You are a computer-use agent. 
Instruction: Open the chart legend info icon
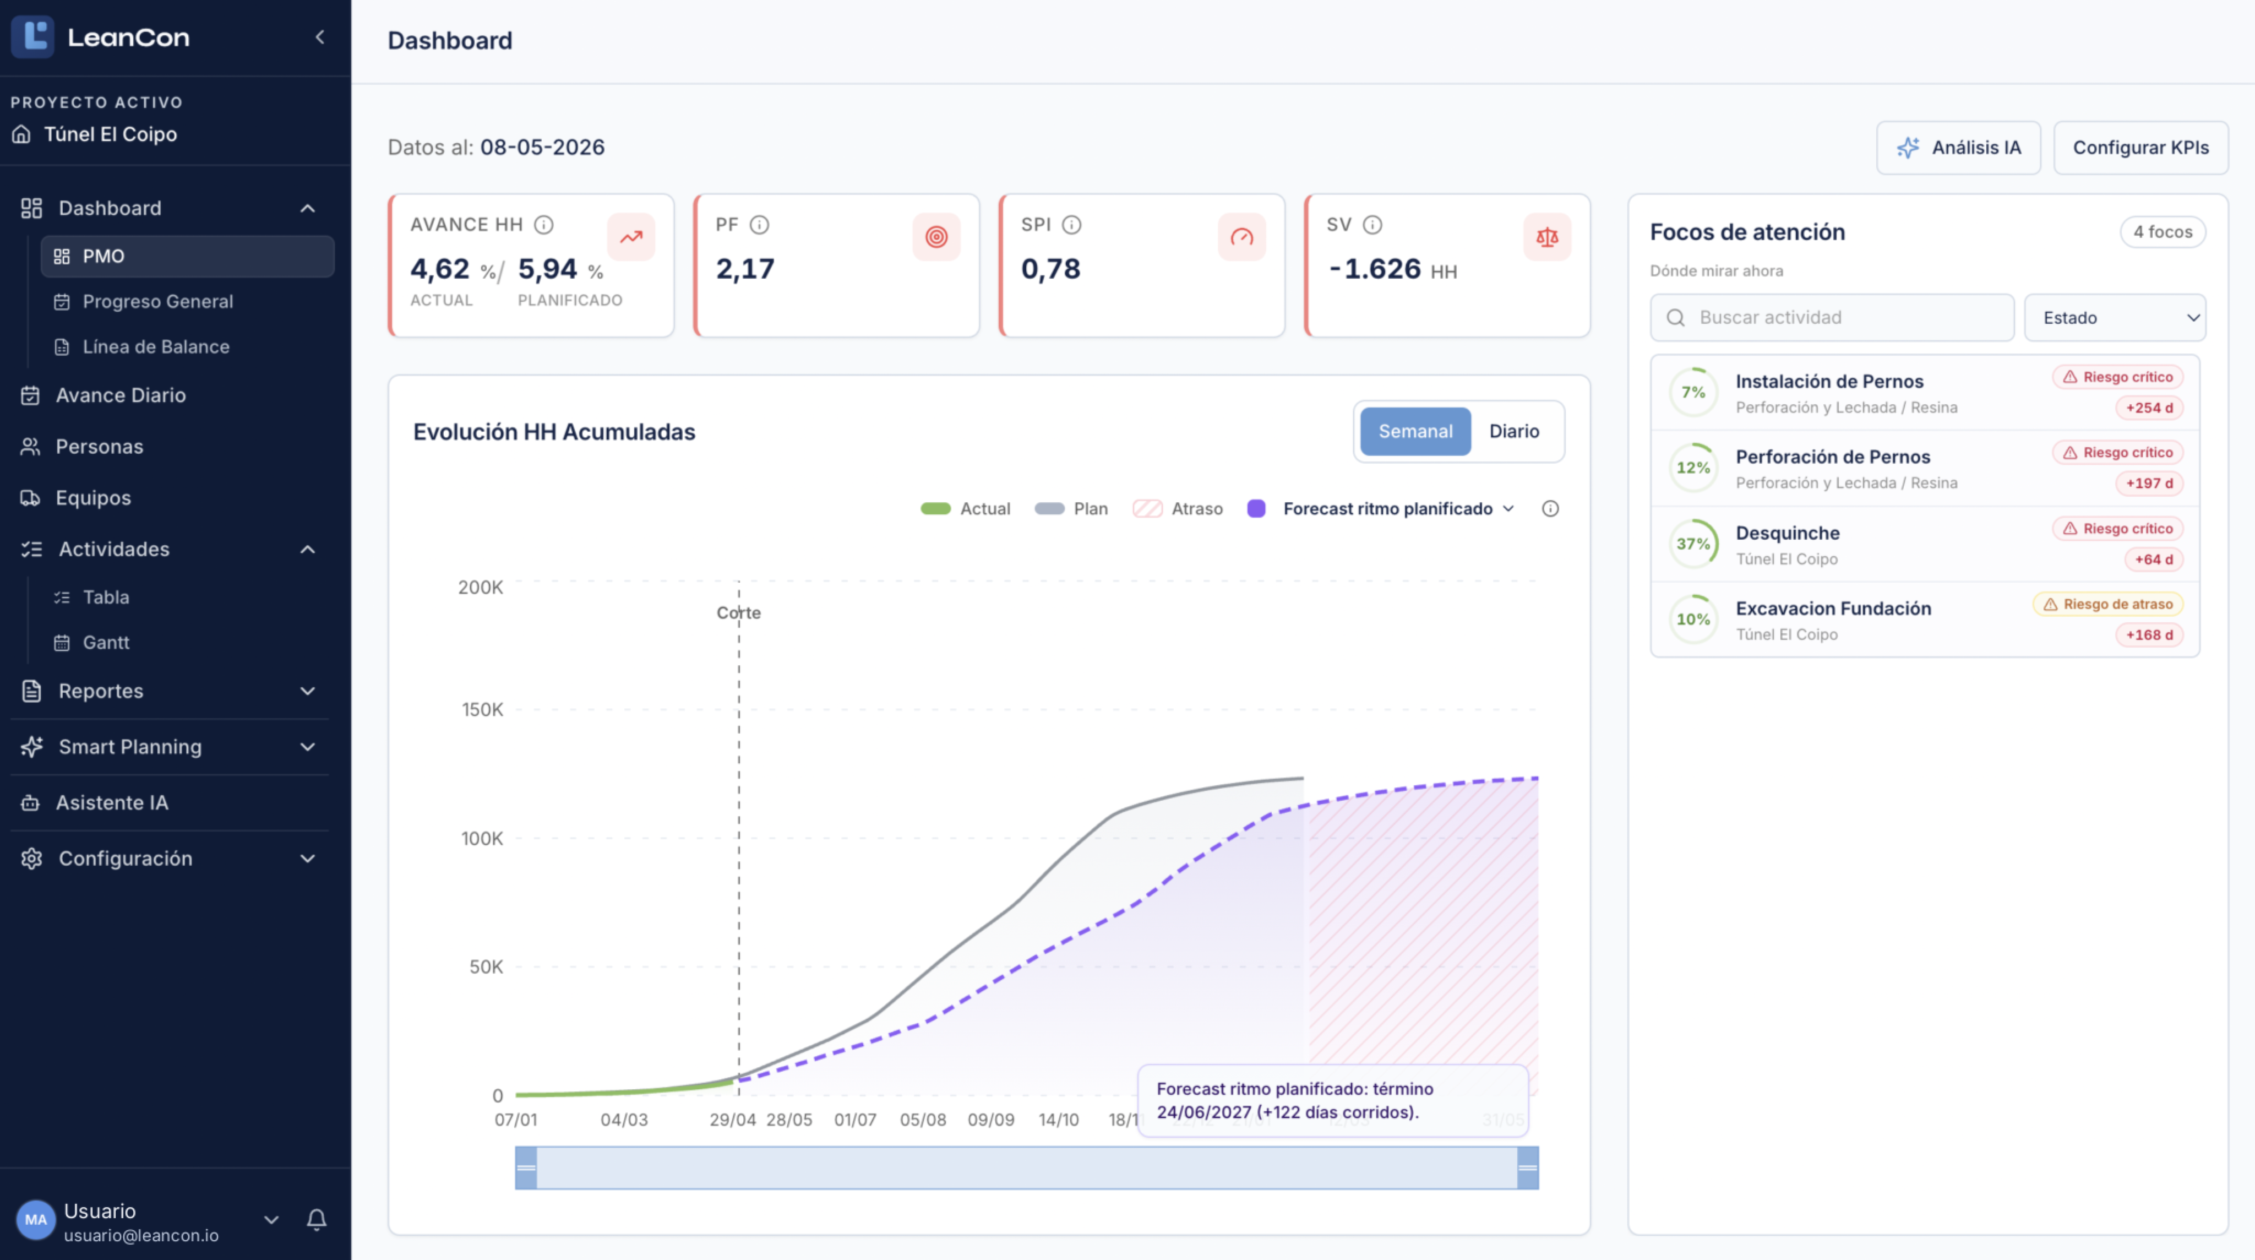point(1549,509)
